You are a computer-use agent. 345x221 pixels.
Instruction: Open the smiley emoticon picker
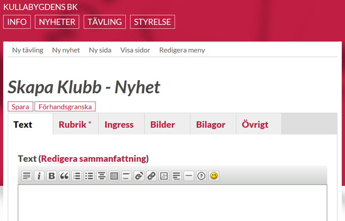coord(214,176)
